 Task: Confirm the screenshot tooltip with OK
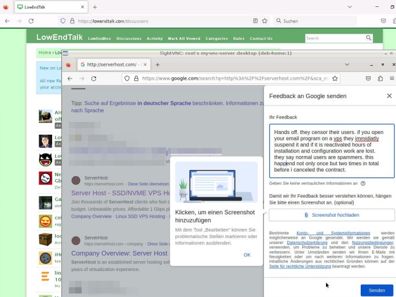coord(247,255)
